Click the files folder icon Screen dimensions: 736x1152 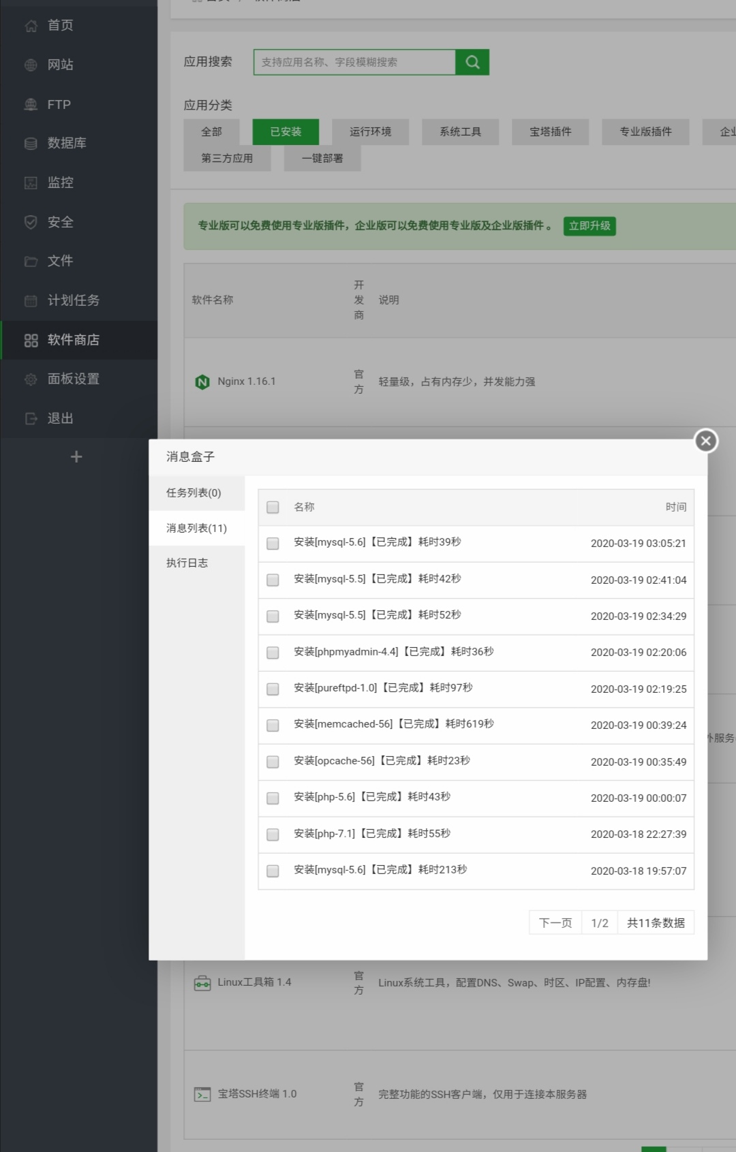click(x=31, y=262)
